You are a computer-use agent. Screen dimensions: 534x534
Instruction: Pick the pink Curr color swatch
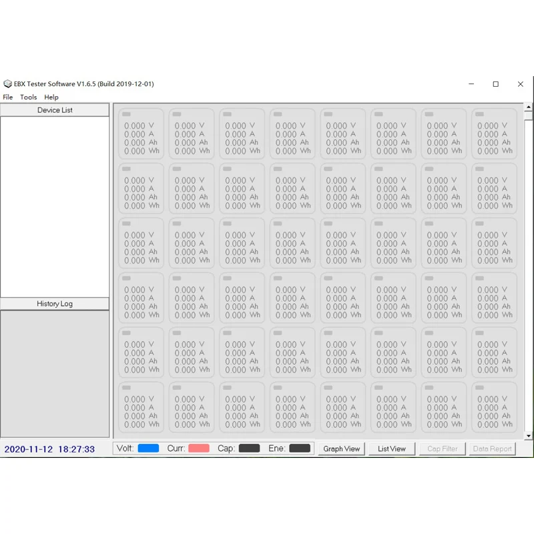(x=199, y=448)
